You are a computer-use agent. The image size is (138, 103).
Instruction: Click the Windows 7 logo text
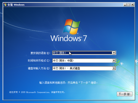[x=69, y=38]
